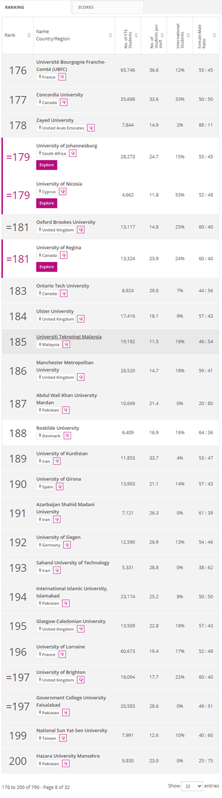The image size is (222, 798).
Task: Open Universiti Teknologi Malaysia link
Action: coord(69,336)
